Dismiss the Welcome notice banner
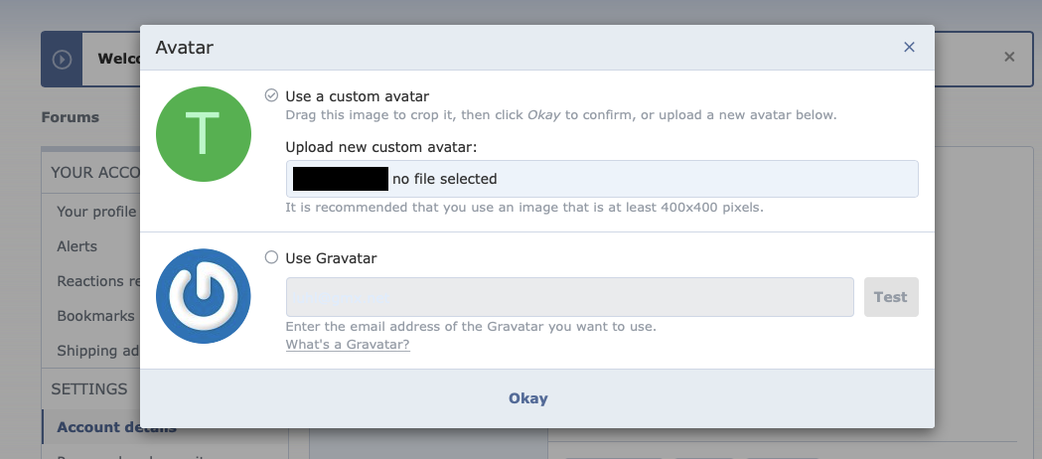 (x=1009, y=58)
